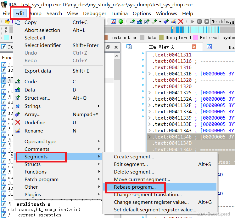This screenshot has width=235, height=218.
Task: Open the Windows menu
Action: 166,13
